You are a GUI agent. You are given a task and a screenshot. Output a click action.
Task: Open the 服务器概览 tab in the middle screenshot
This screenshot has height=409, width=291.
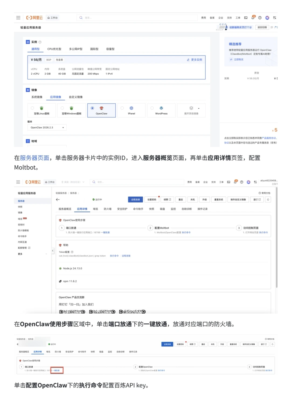65,209
